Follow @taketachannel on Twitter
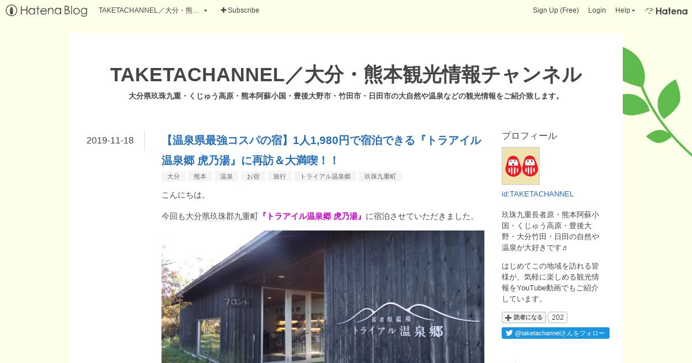 [x=555, y=333]
